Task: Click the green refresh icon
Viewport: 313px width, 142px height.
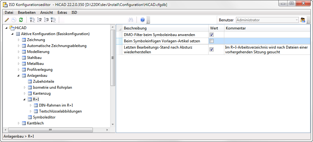Action: pos(21,20)
